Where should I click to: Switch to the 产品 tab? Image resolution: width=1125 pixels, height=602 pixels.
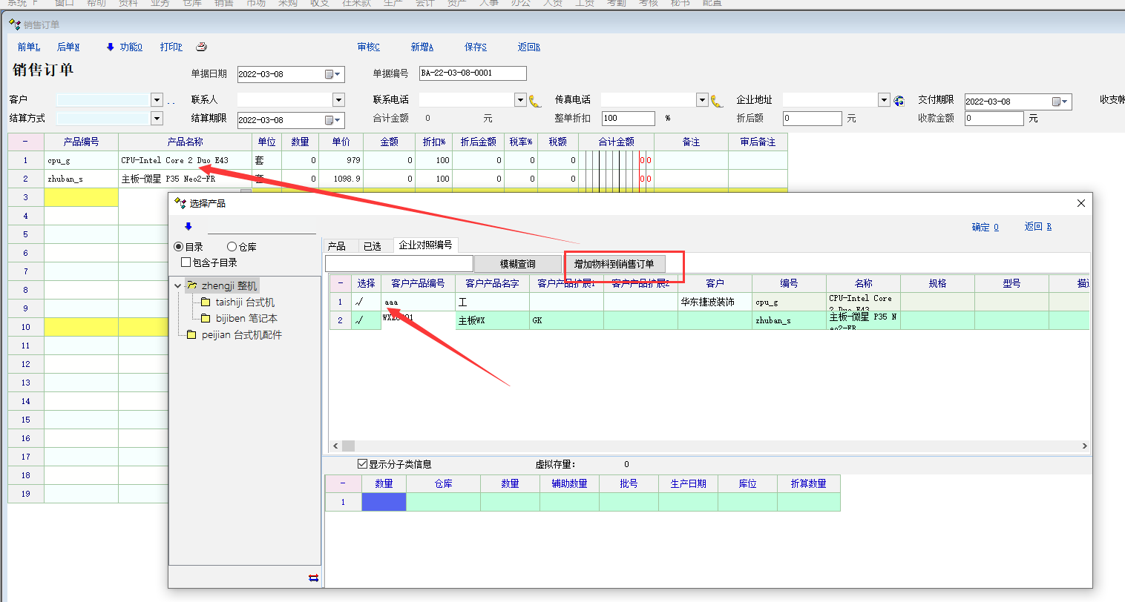click(x=336, y=246)
